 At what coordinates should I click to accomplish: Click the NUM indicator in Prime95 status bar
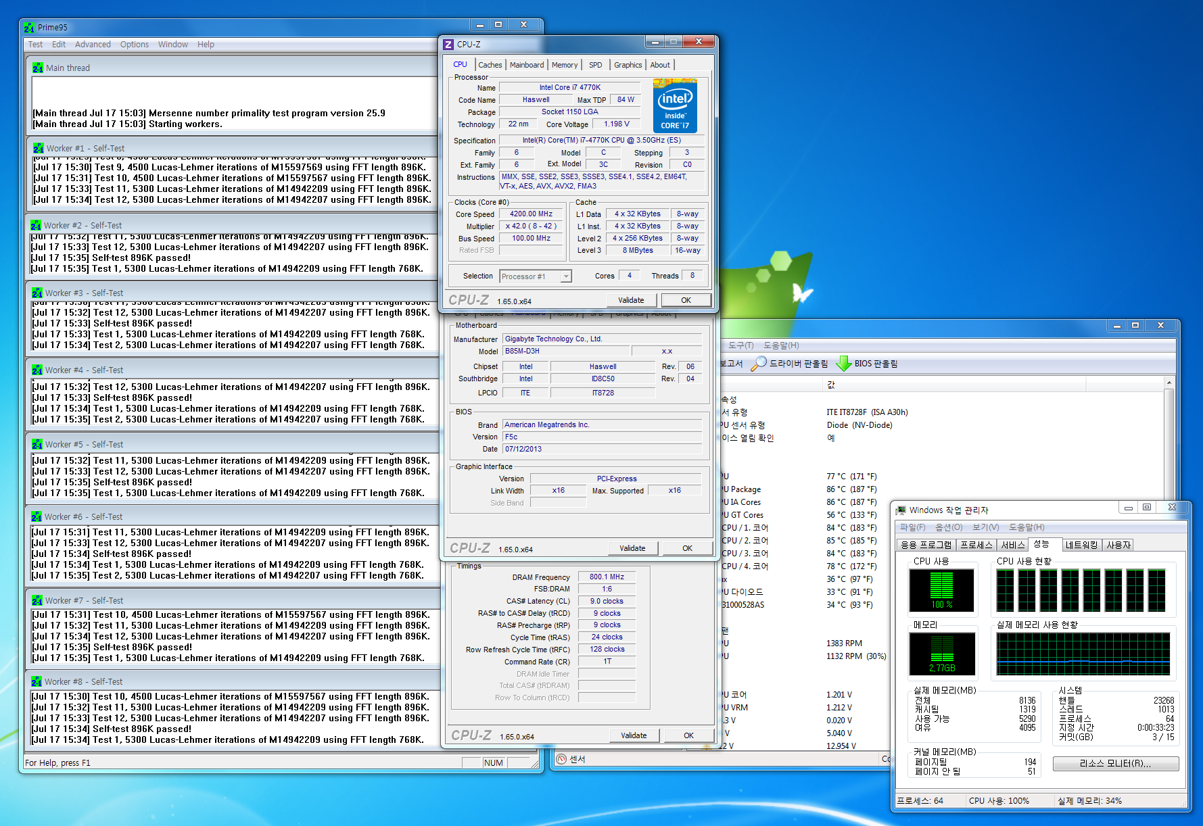(x=494, y=762)
